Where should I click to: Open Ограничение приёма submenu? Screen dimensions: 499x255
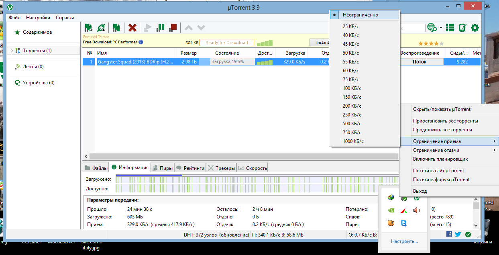click(449, 141)
